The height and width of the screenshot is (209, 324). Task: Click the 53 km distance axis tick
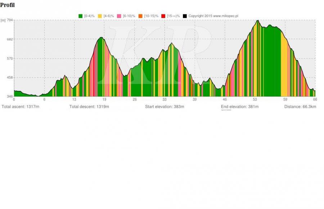click(255, 99)
